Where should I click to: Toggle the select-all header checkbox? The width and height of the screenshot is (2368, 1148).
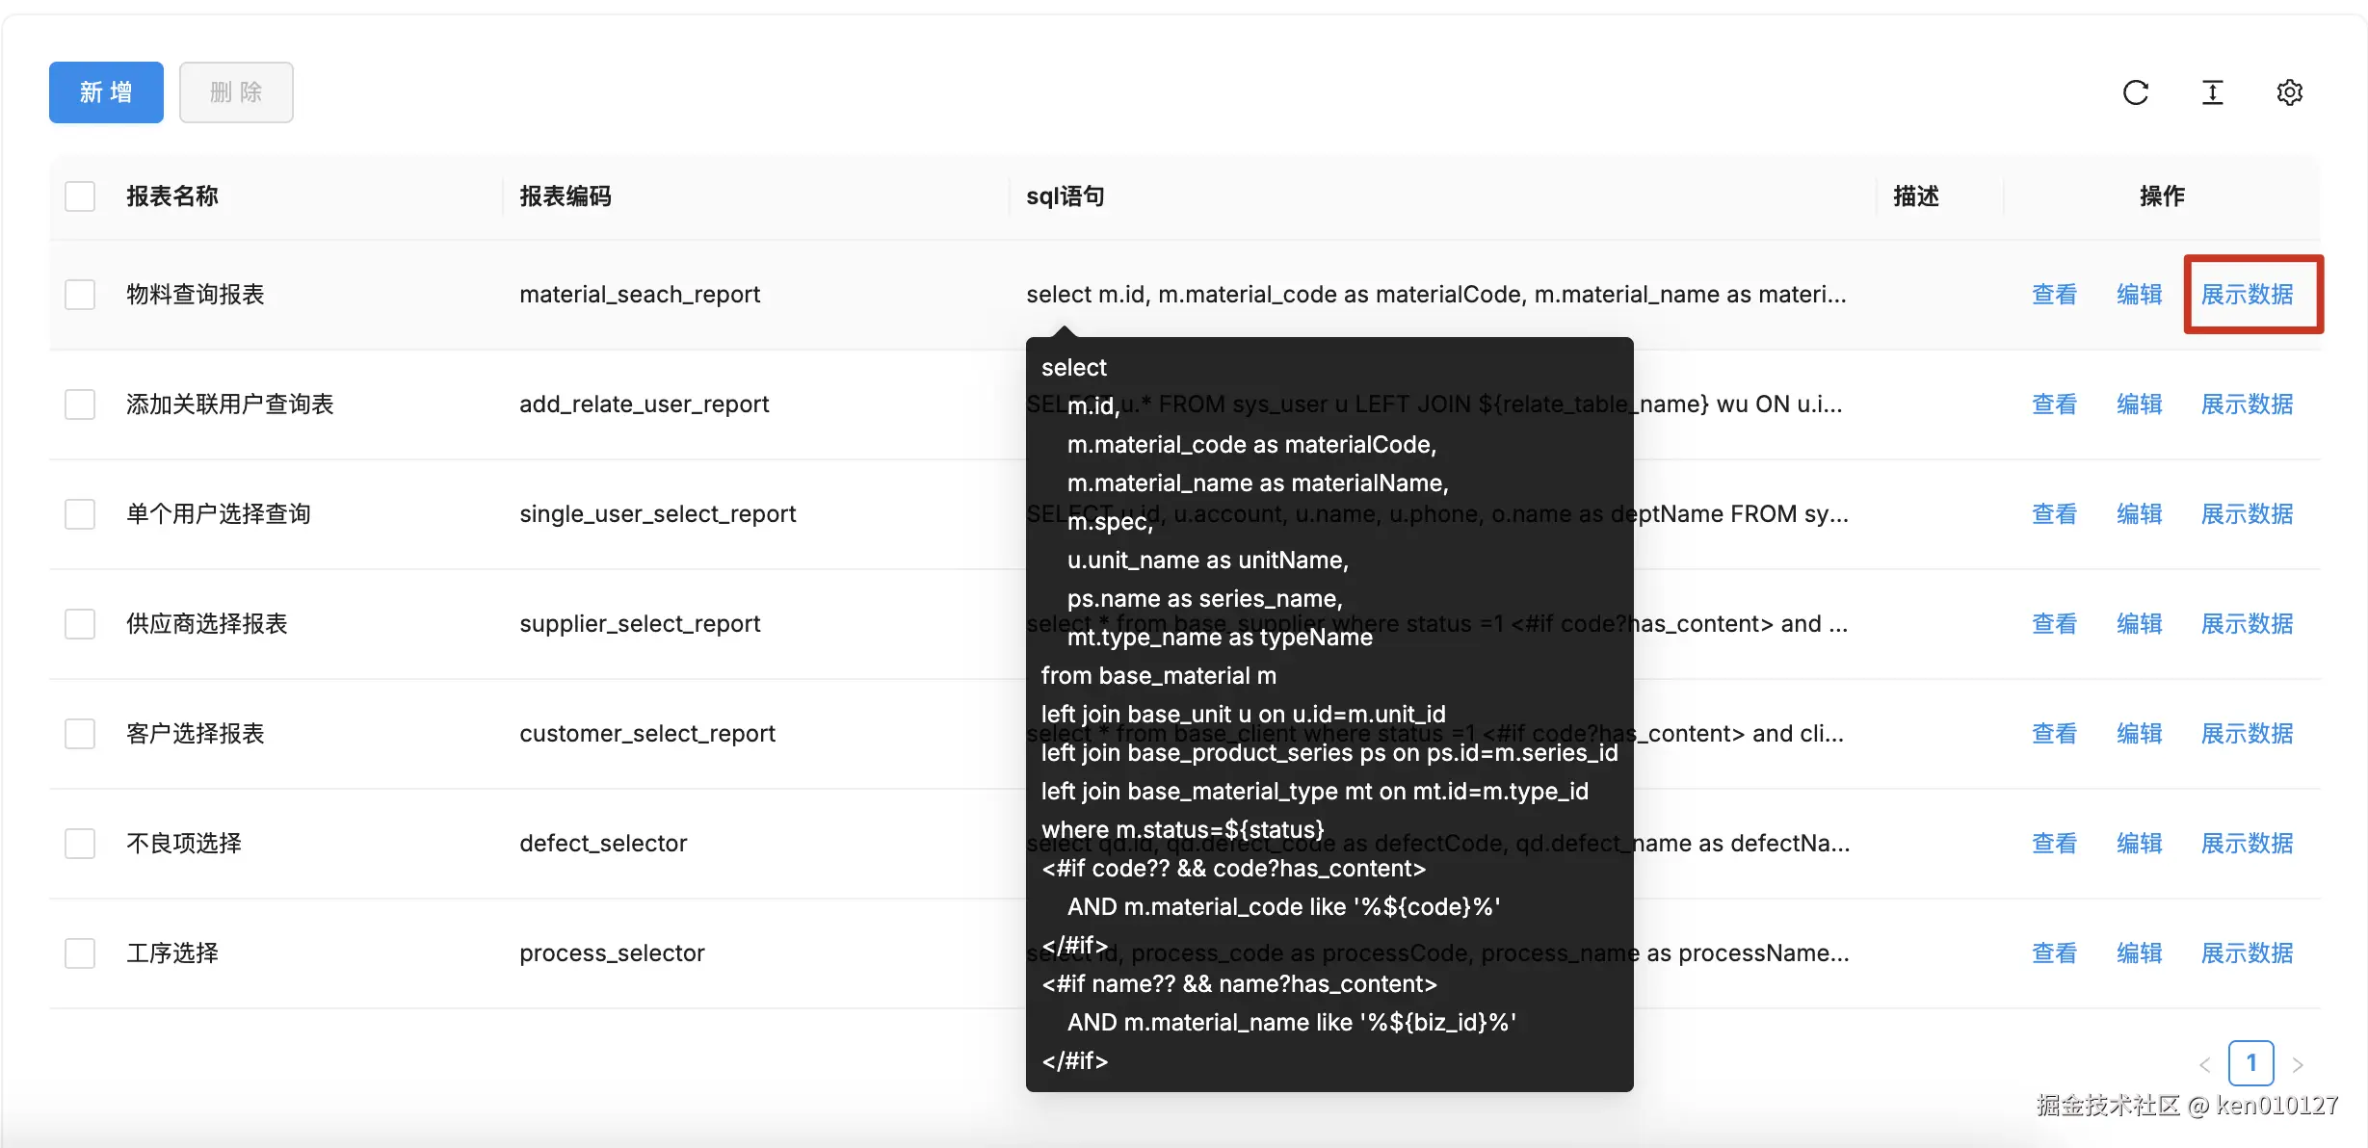point(80,196)
